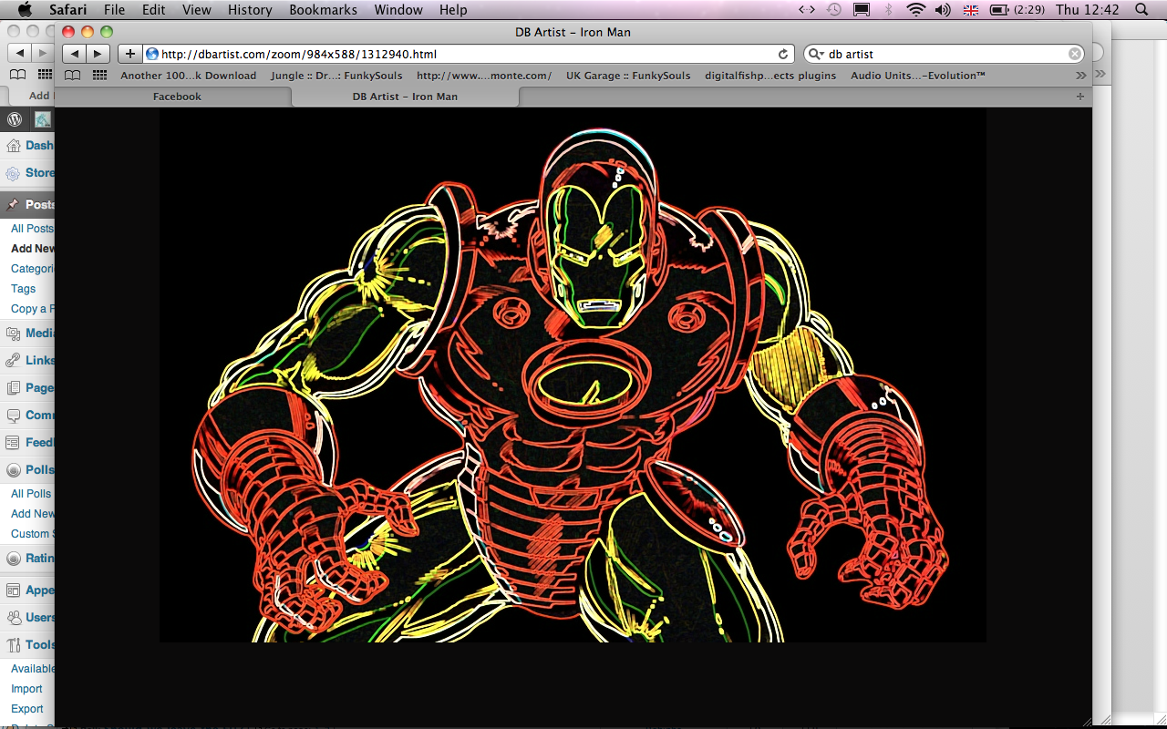The width and height of the screenshot is (1167, 729).
Task: Clear the 'db artist' search field
Action: (1075, 54)
